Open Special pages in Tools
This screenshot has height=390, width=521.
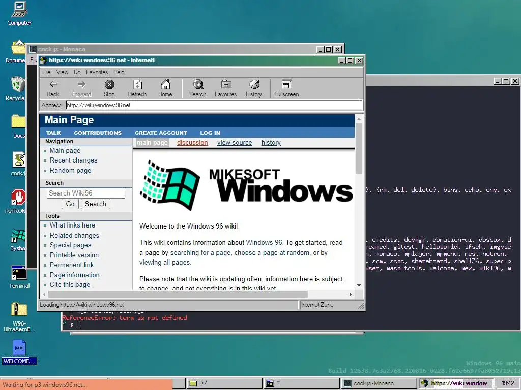pyautogui.click(x=70, y=245)
